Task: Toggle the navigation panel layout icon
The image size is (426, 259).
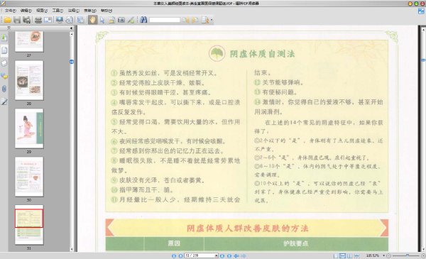Action: 81,20
